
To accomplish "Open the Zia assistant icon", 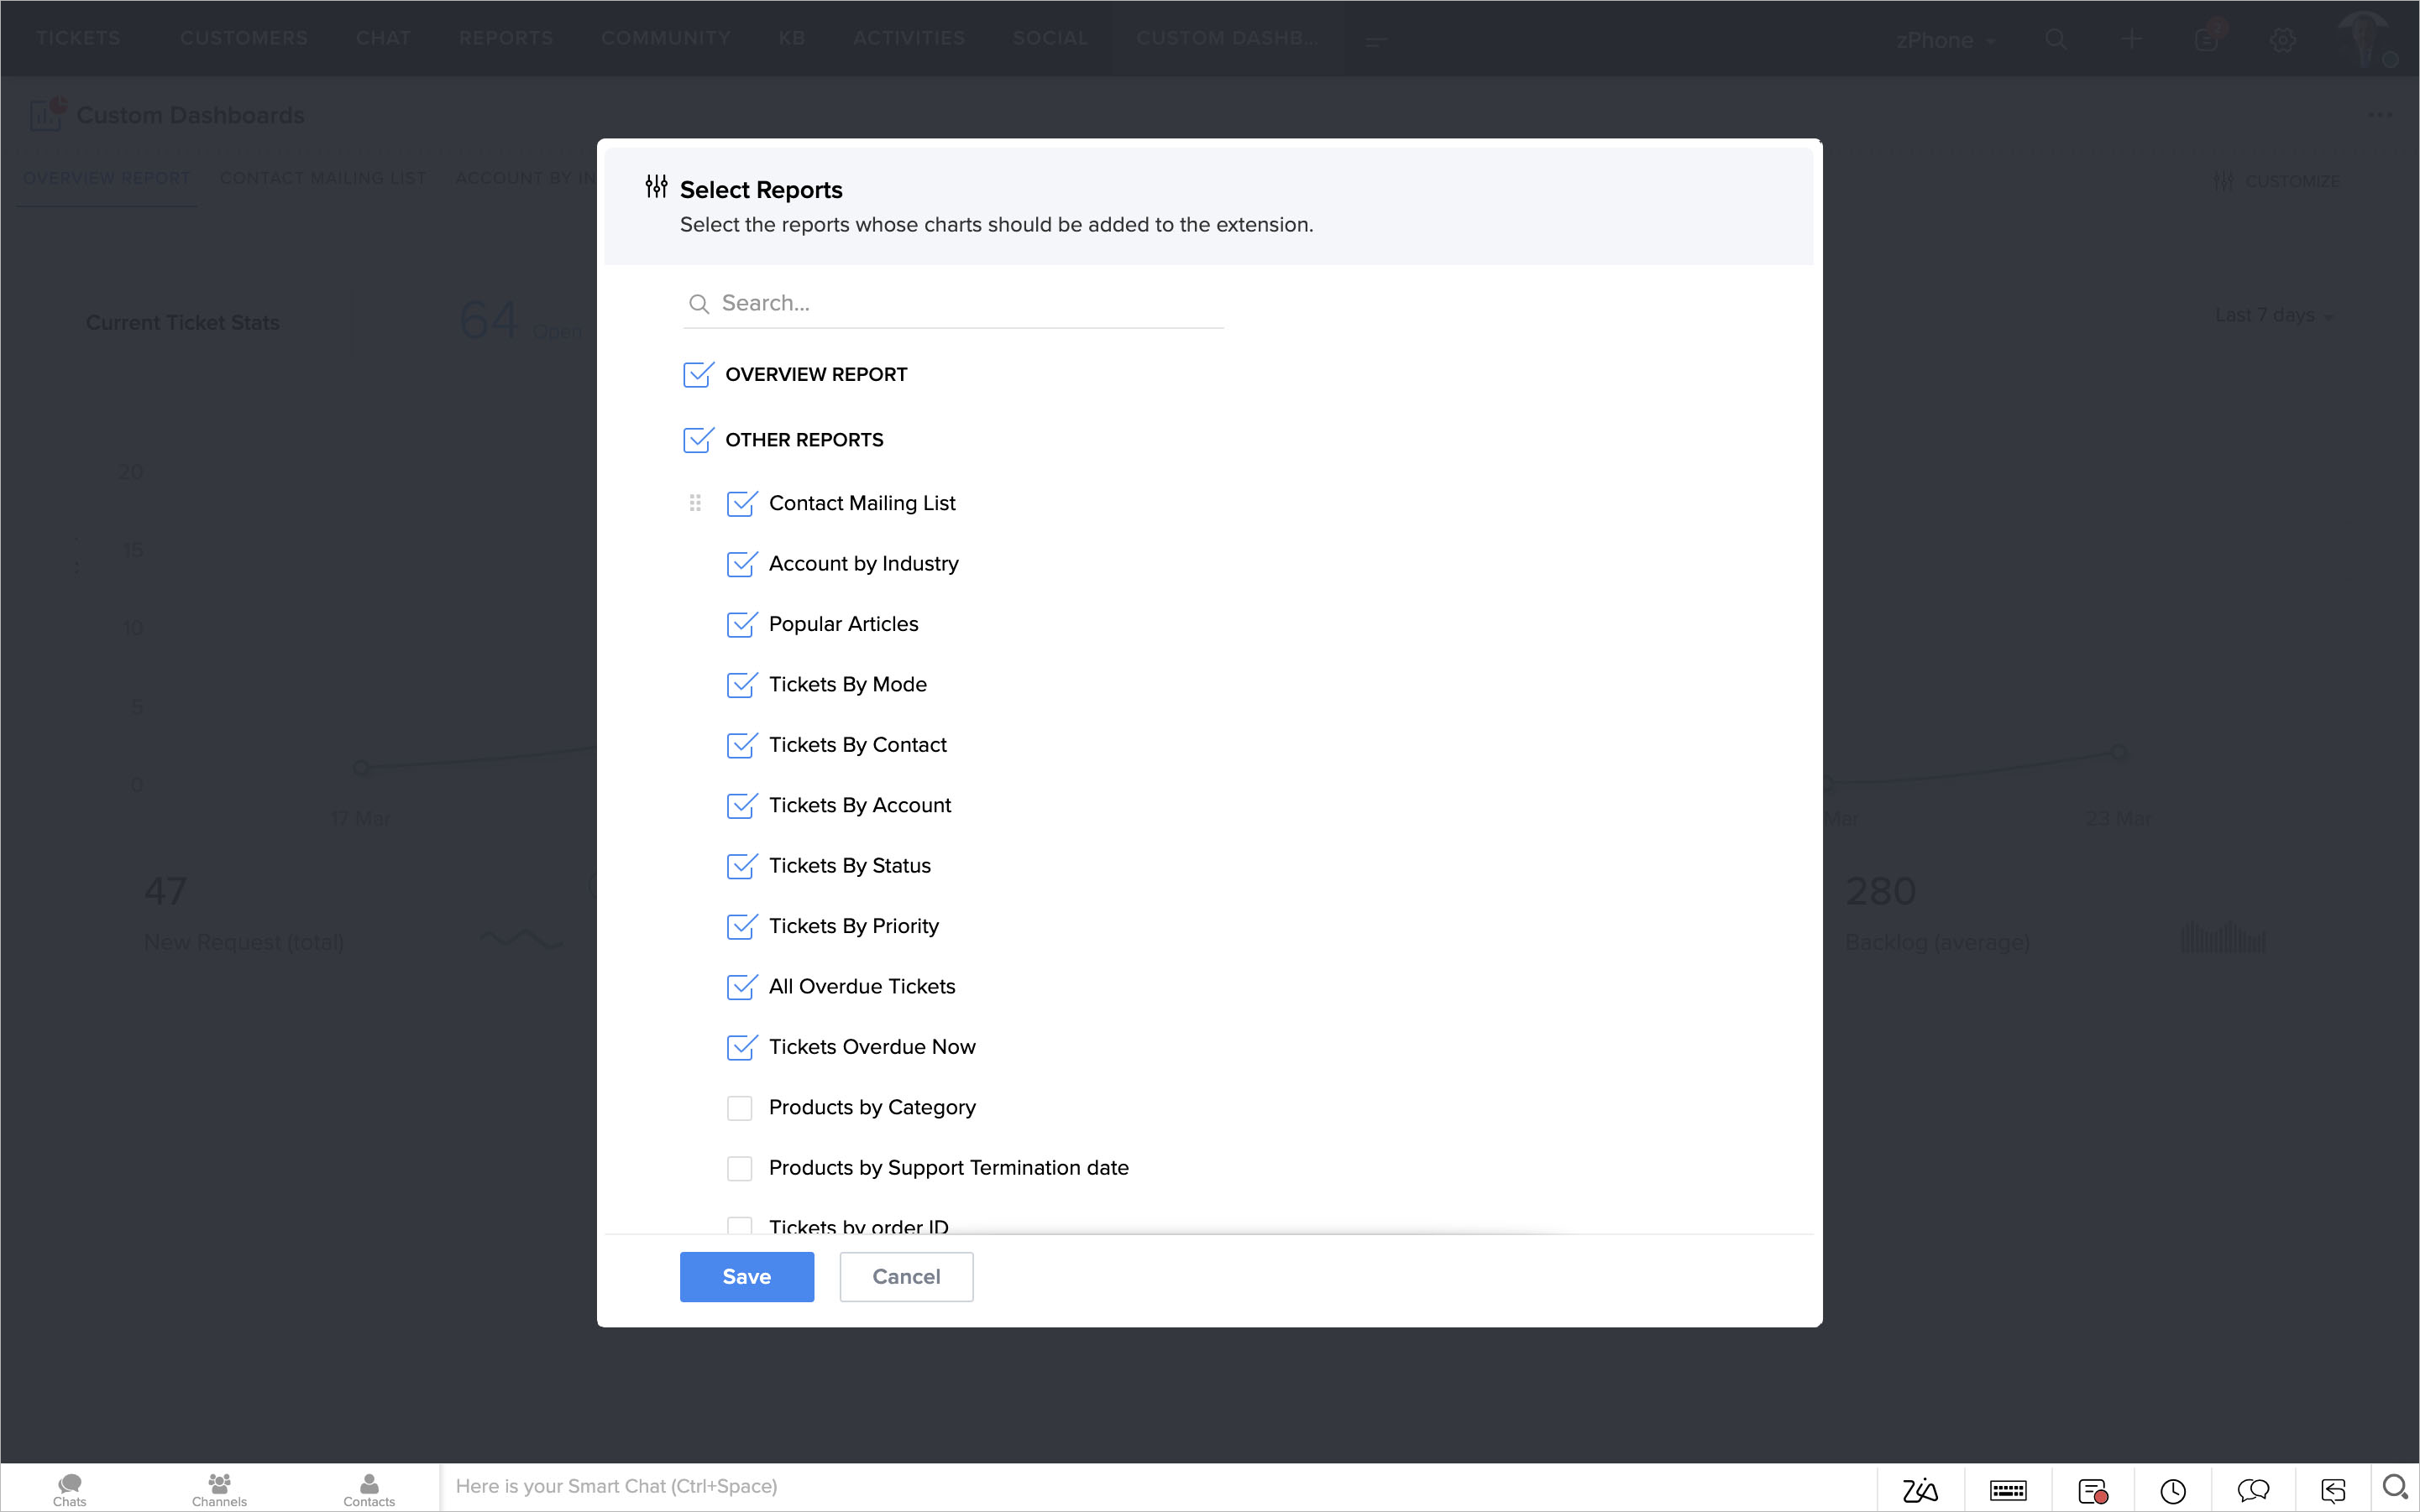I will (x=1920, y=1490).
